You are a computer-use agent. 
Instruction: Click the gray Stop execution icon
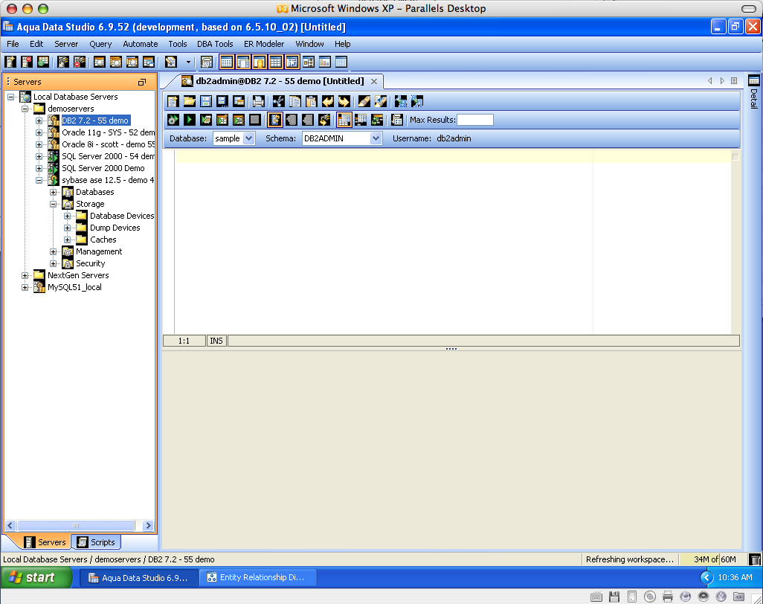(x=254, y=120)
